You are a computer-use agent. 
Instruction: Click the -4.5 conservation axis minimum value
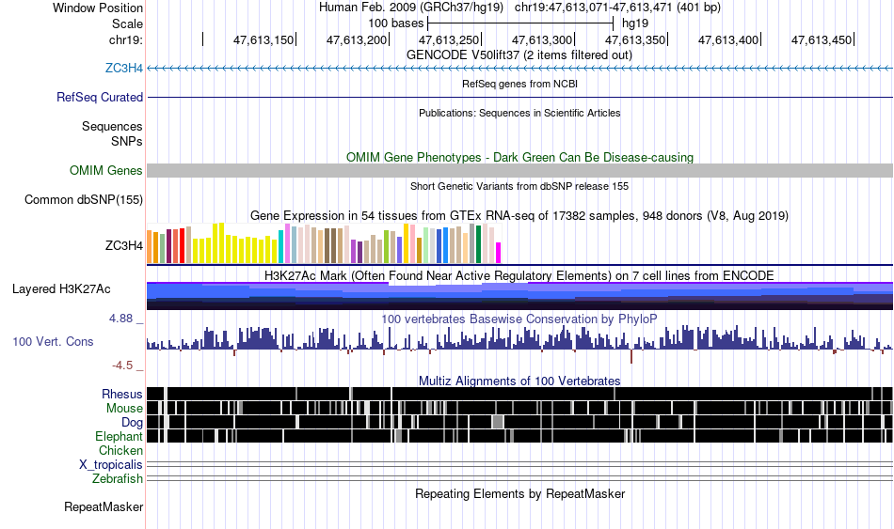(122, 365)
